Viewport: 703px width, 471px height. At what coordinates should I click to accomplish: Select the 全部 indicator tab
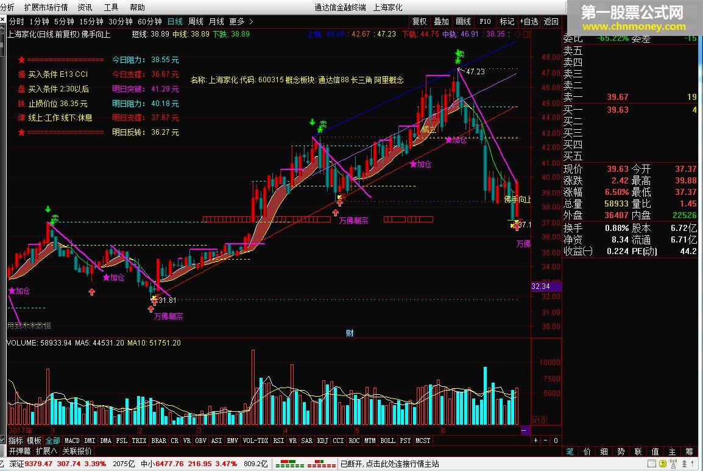(x=53, y=441)
